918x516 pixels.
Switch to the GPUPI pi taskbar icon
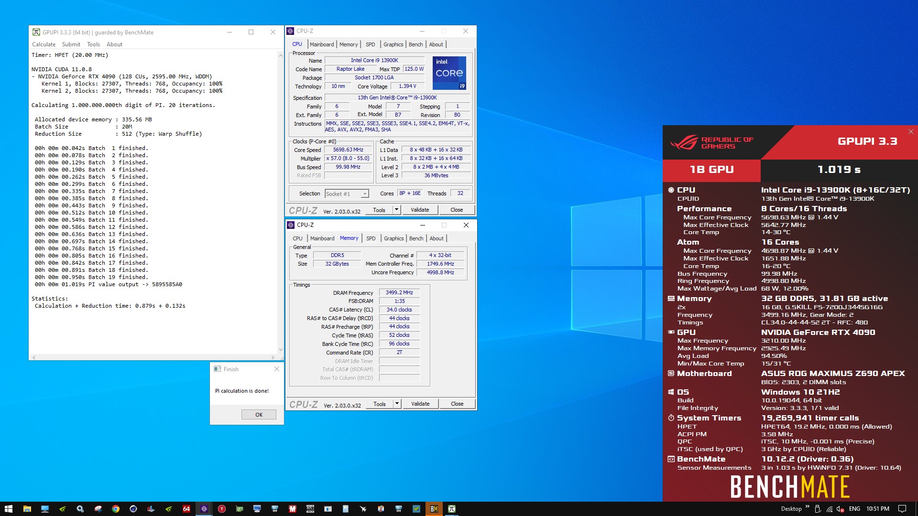(x=452, y=509)
